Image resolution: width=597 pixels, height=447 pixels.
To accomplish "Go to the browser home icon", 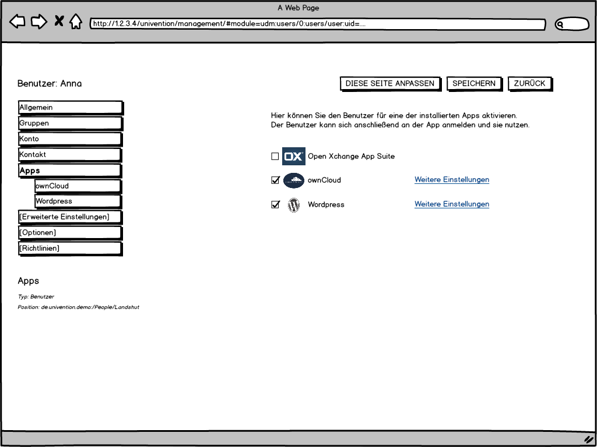I will [76, 22].
